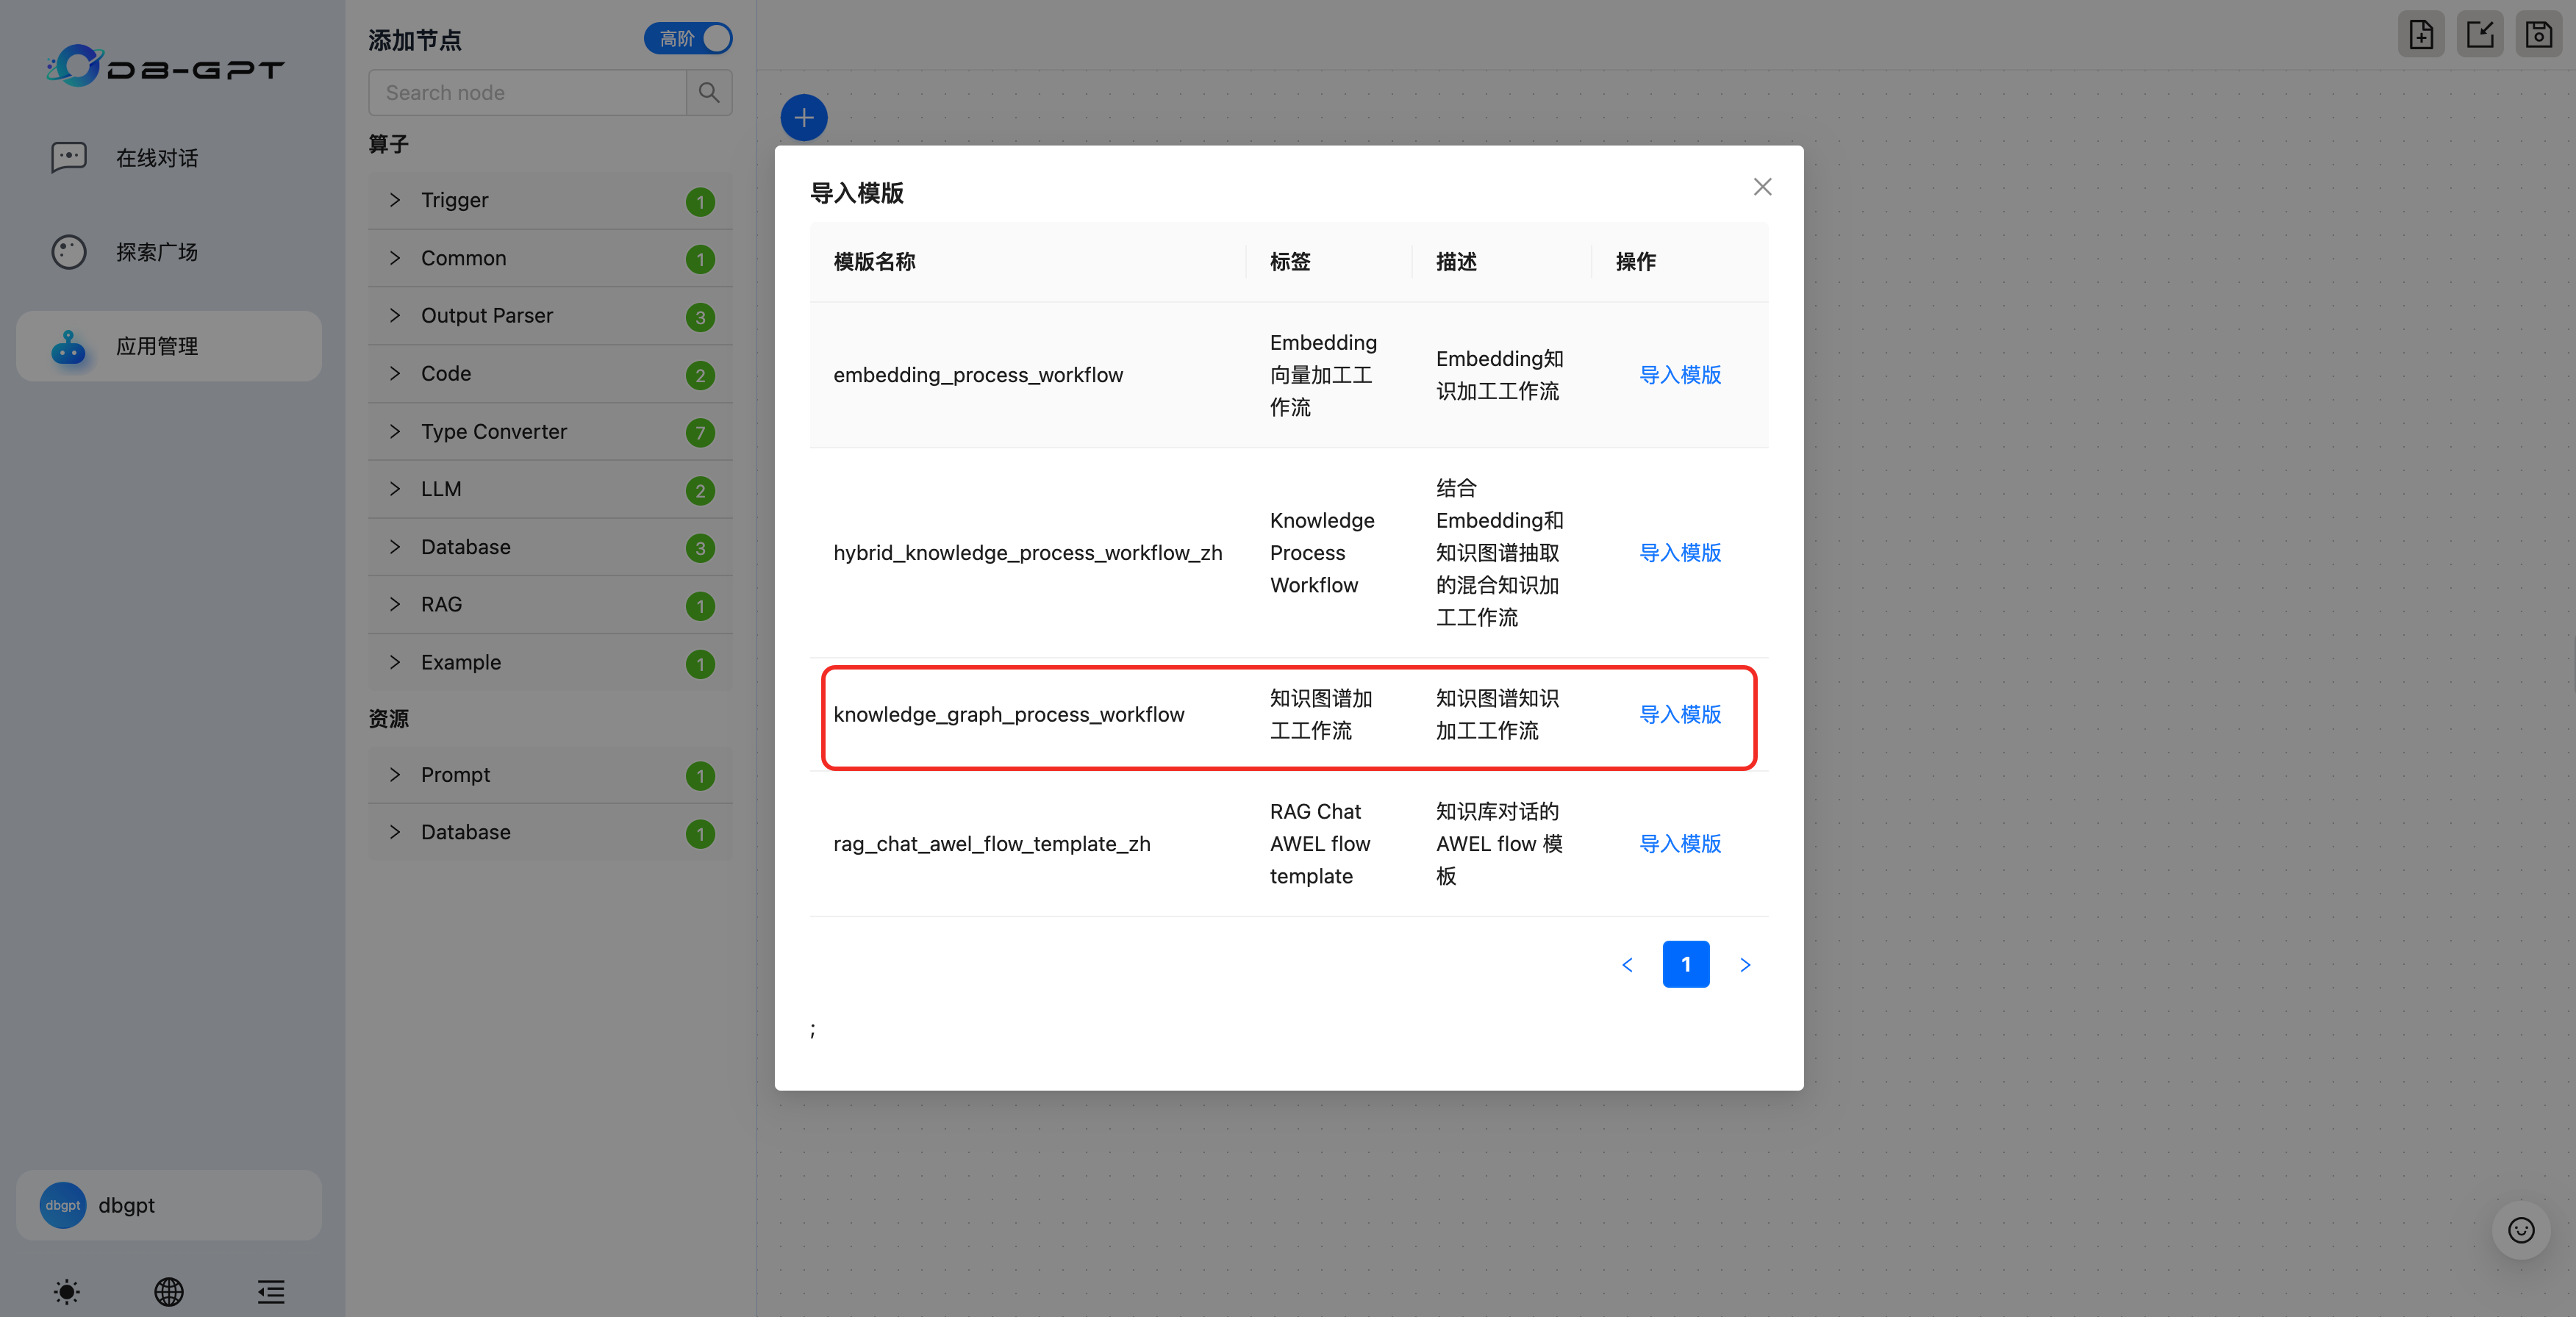Click the save flow icon at top right
The image size is (2576, 1317).
(2538, 35)
